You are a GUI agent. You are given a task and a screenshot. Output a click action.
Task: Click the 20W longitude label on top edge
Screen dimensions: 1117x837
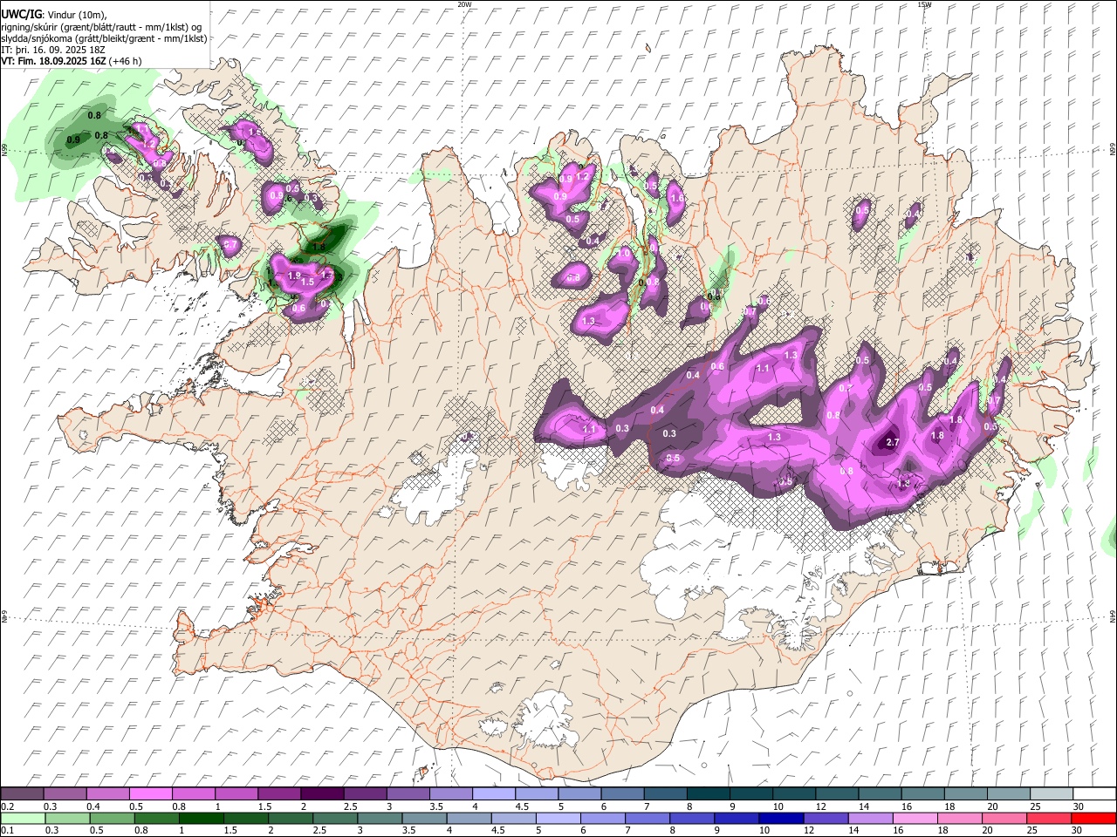[x=464, y=4]
